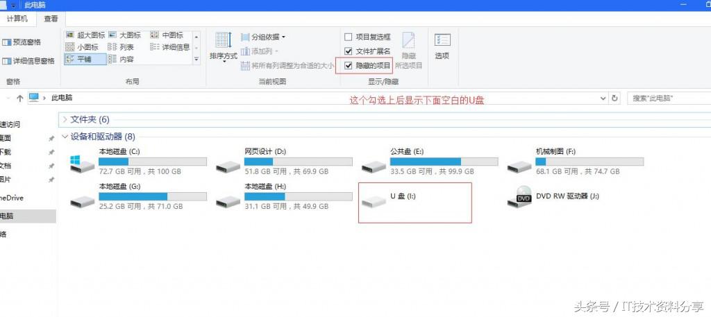711x317 pixels.
Task: Select 公共盘 (E:) drive
Action: pos(430,162)
